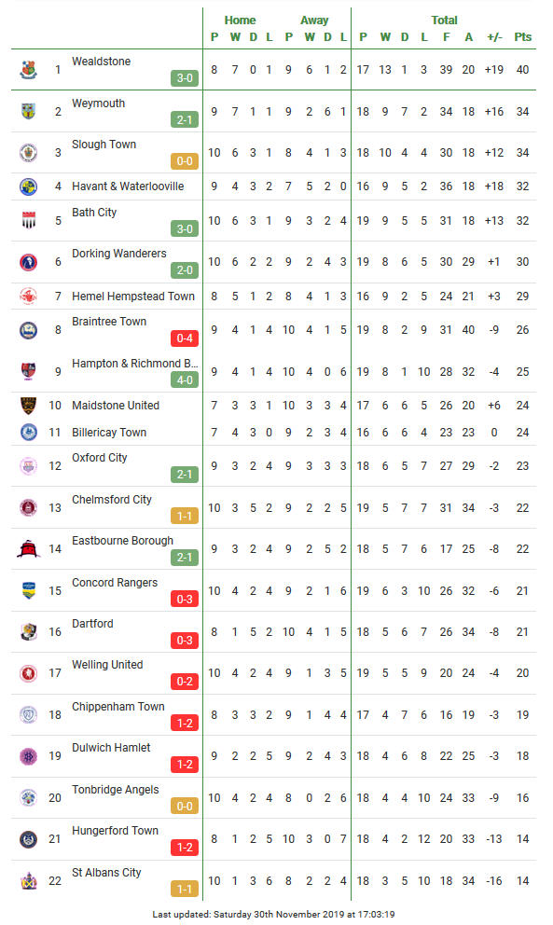Click Hampton & Richmond's 4-0 result badge
Image resolution: width=553 pixels, height=925 pixels.
(x=185, y=380)
